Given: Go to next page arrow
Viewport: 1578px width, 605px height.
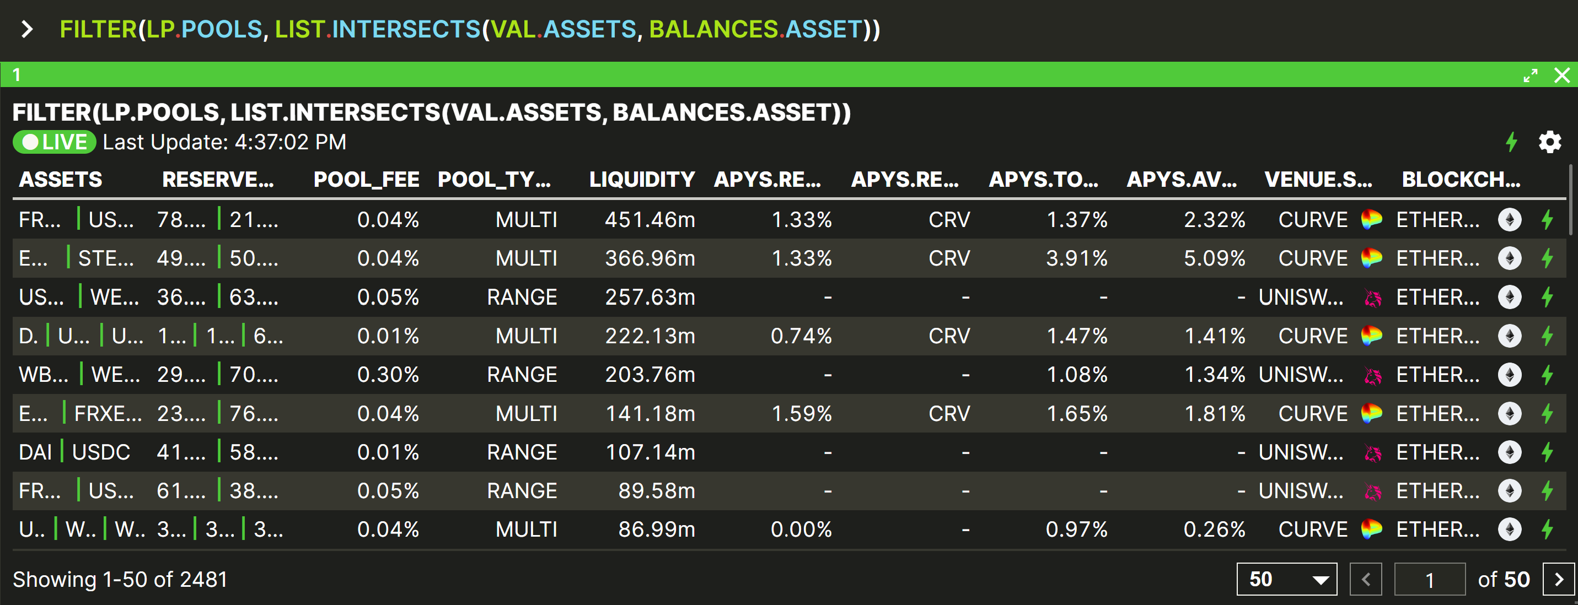Looking at the screenshot, I should [1558, 579].
